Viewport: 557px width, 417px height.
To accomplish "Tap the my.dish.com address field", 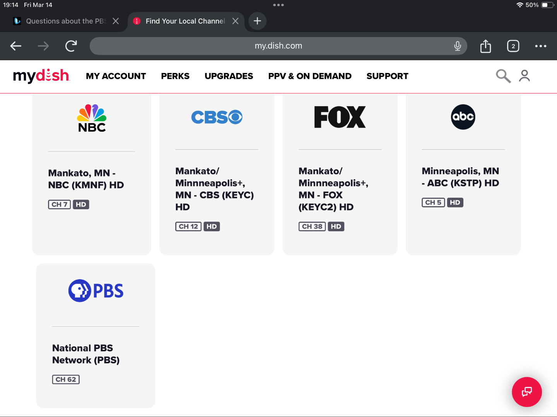I will (278, 46).
